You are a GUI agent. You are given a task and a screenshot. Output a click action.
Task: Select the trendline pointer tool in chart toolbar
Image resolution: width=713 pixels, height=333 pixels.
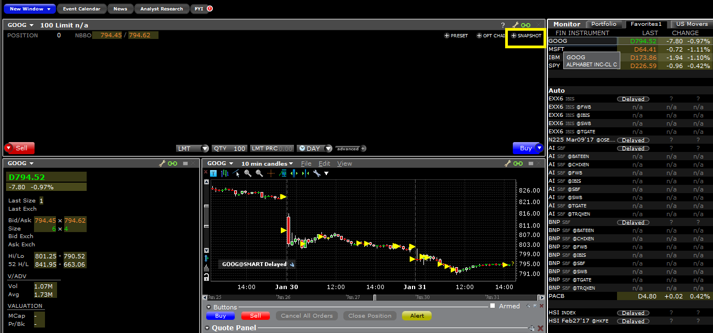(x=236, y=173)
